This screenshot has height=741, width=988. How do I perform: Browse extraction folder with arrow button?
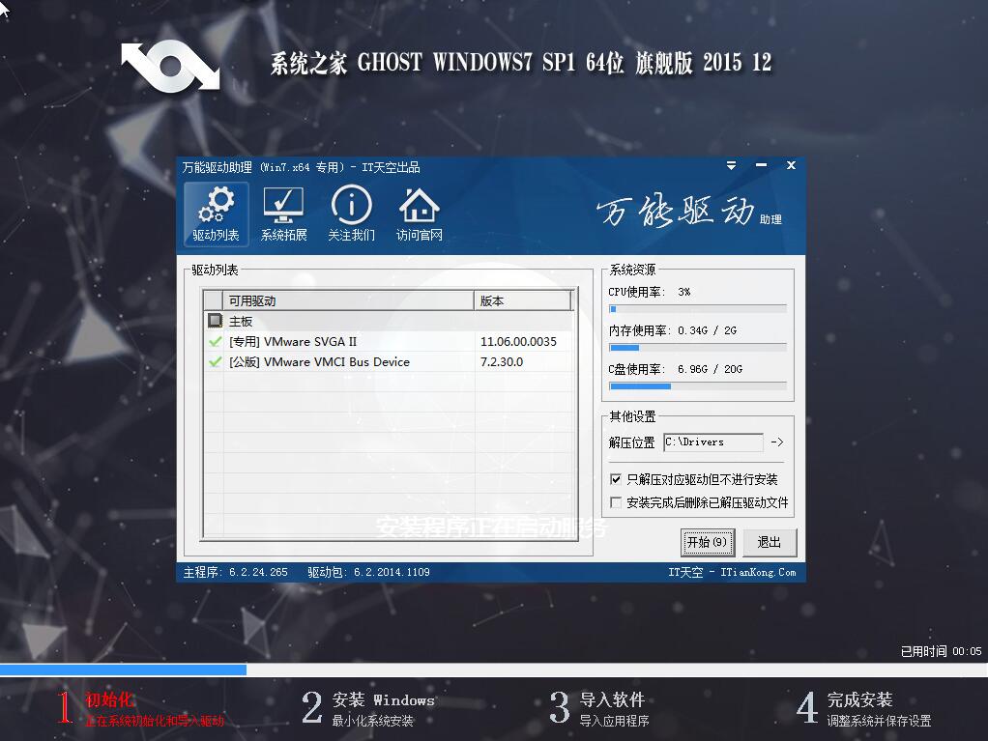click(x=777, y=442)
